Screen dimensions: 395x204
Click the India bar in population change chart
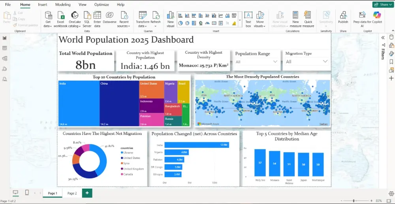click(197, 145)
